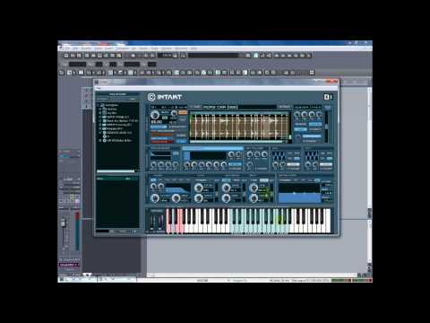Click the purple mod wheel left of the keyboard
The width and height of the screenshot is (430, 323).
(x=160, y=222)
